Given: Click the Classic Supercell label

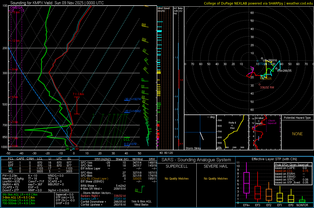Looking at the screenshot, I should coord(272,122).
